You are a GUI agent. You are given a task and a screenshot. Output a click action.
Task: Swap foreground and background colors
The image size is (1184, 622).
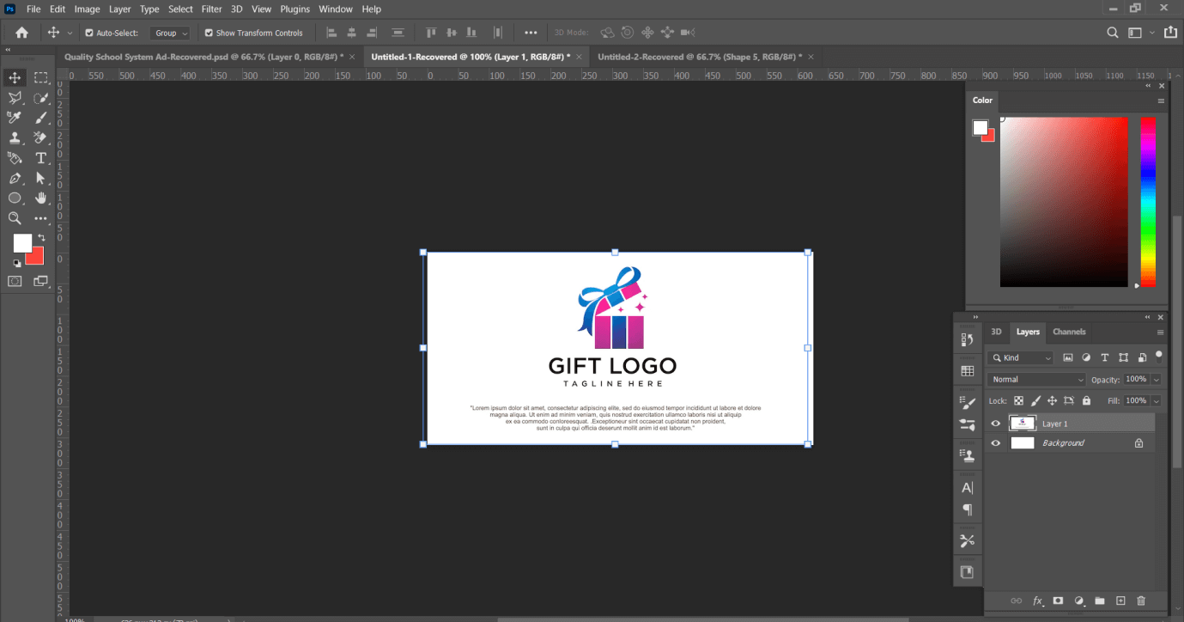coord(41,238)
